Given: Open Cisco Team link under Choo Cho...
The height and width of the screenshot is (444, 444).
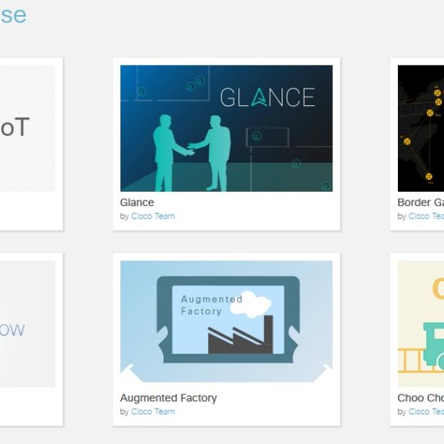Looking at the screenshot, I should [426, 412].
